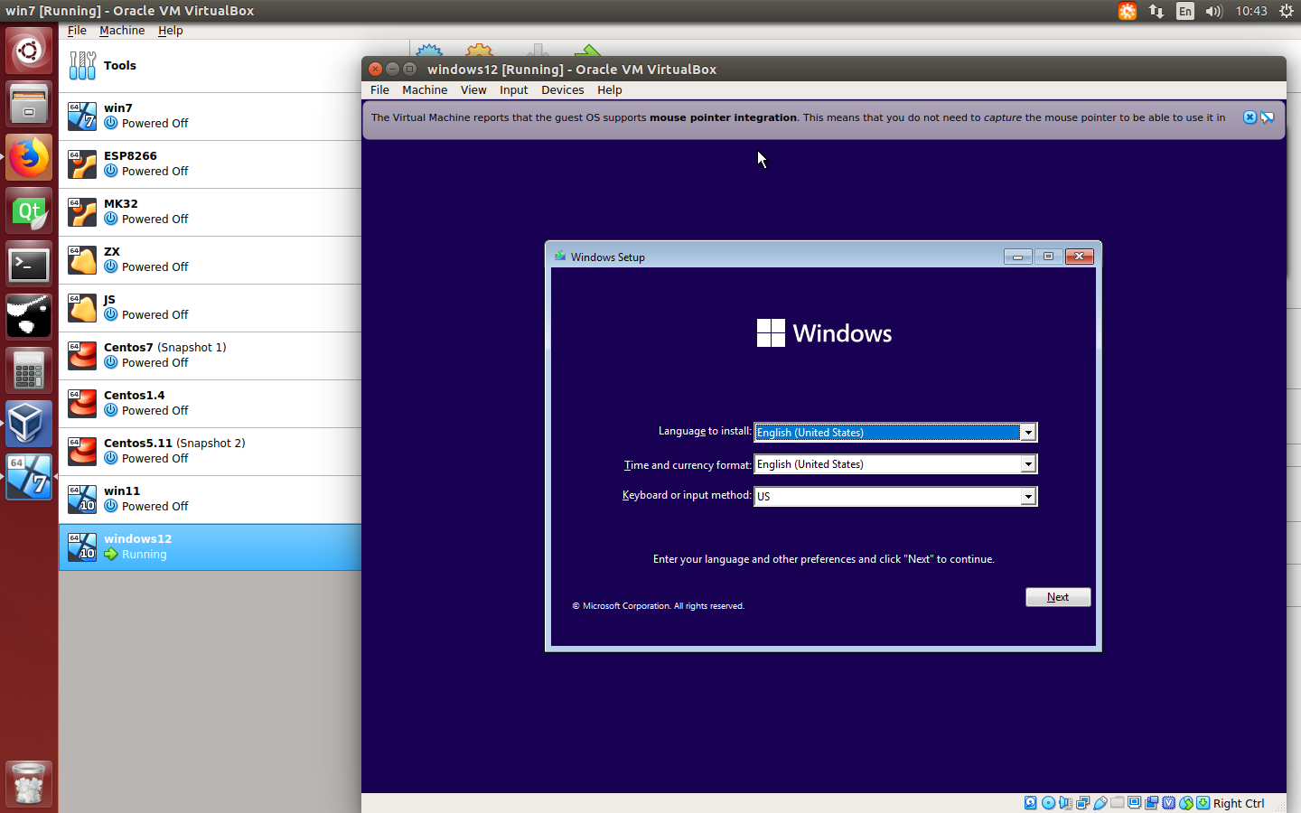Minimize the Windows Setup dialog

[x=1017, y=257]
